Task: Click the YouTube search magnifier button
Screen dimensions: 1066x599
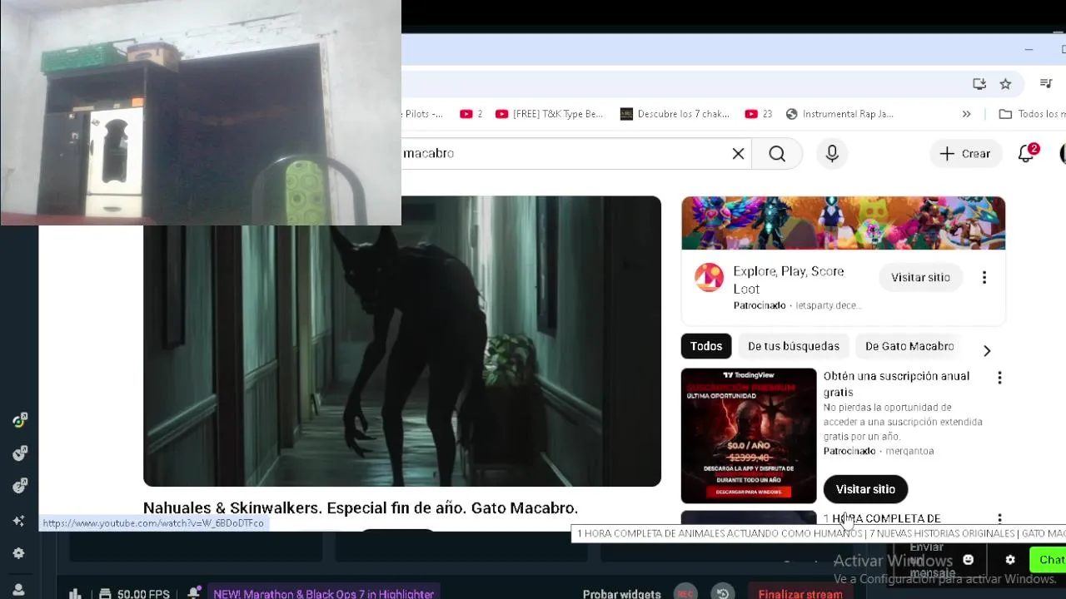Action: pyautogui.click(x=777, y=154)
